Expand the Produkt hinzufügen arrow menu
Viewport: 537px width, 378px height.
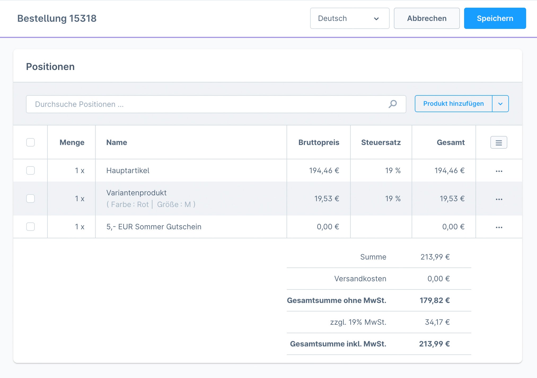pos(500,104)
